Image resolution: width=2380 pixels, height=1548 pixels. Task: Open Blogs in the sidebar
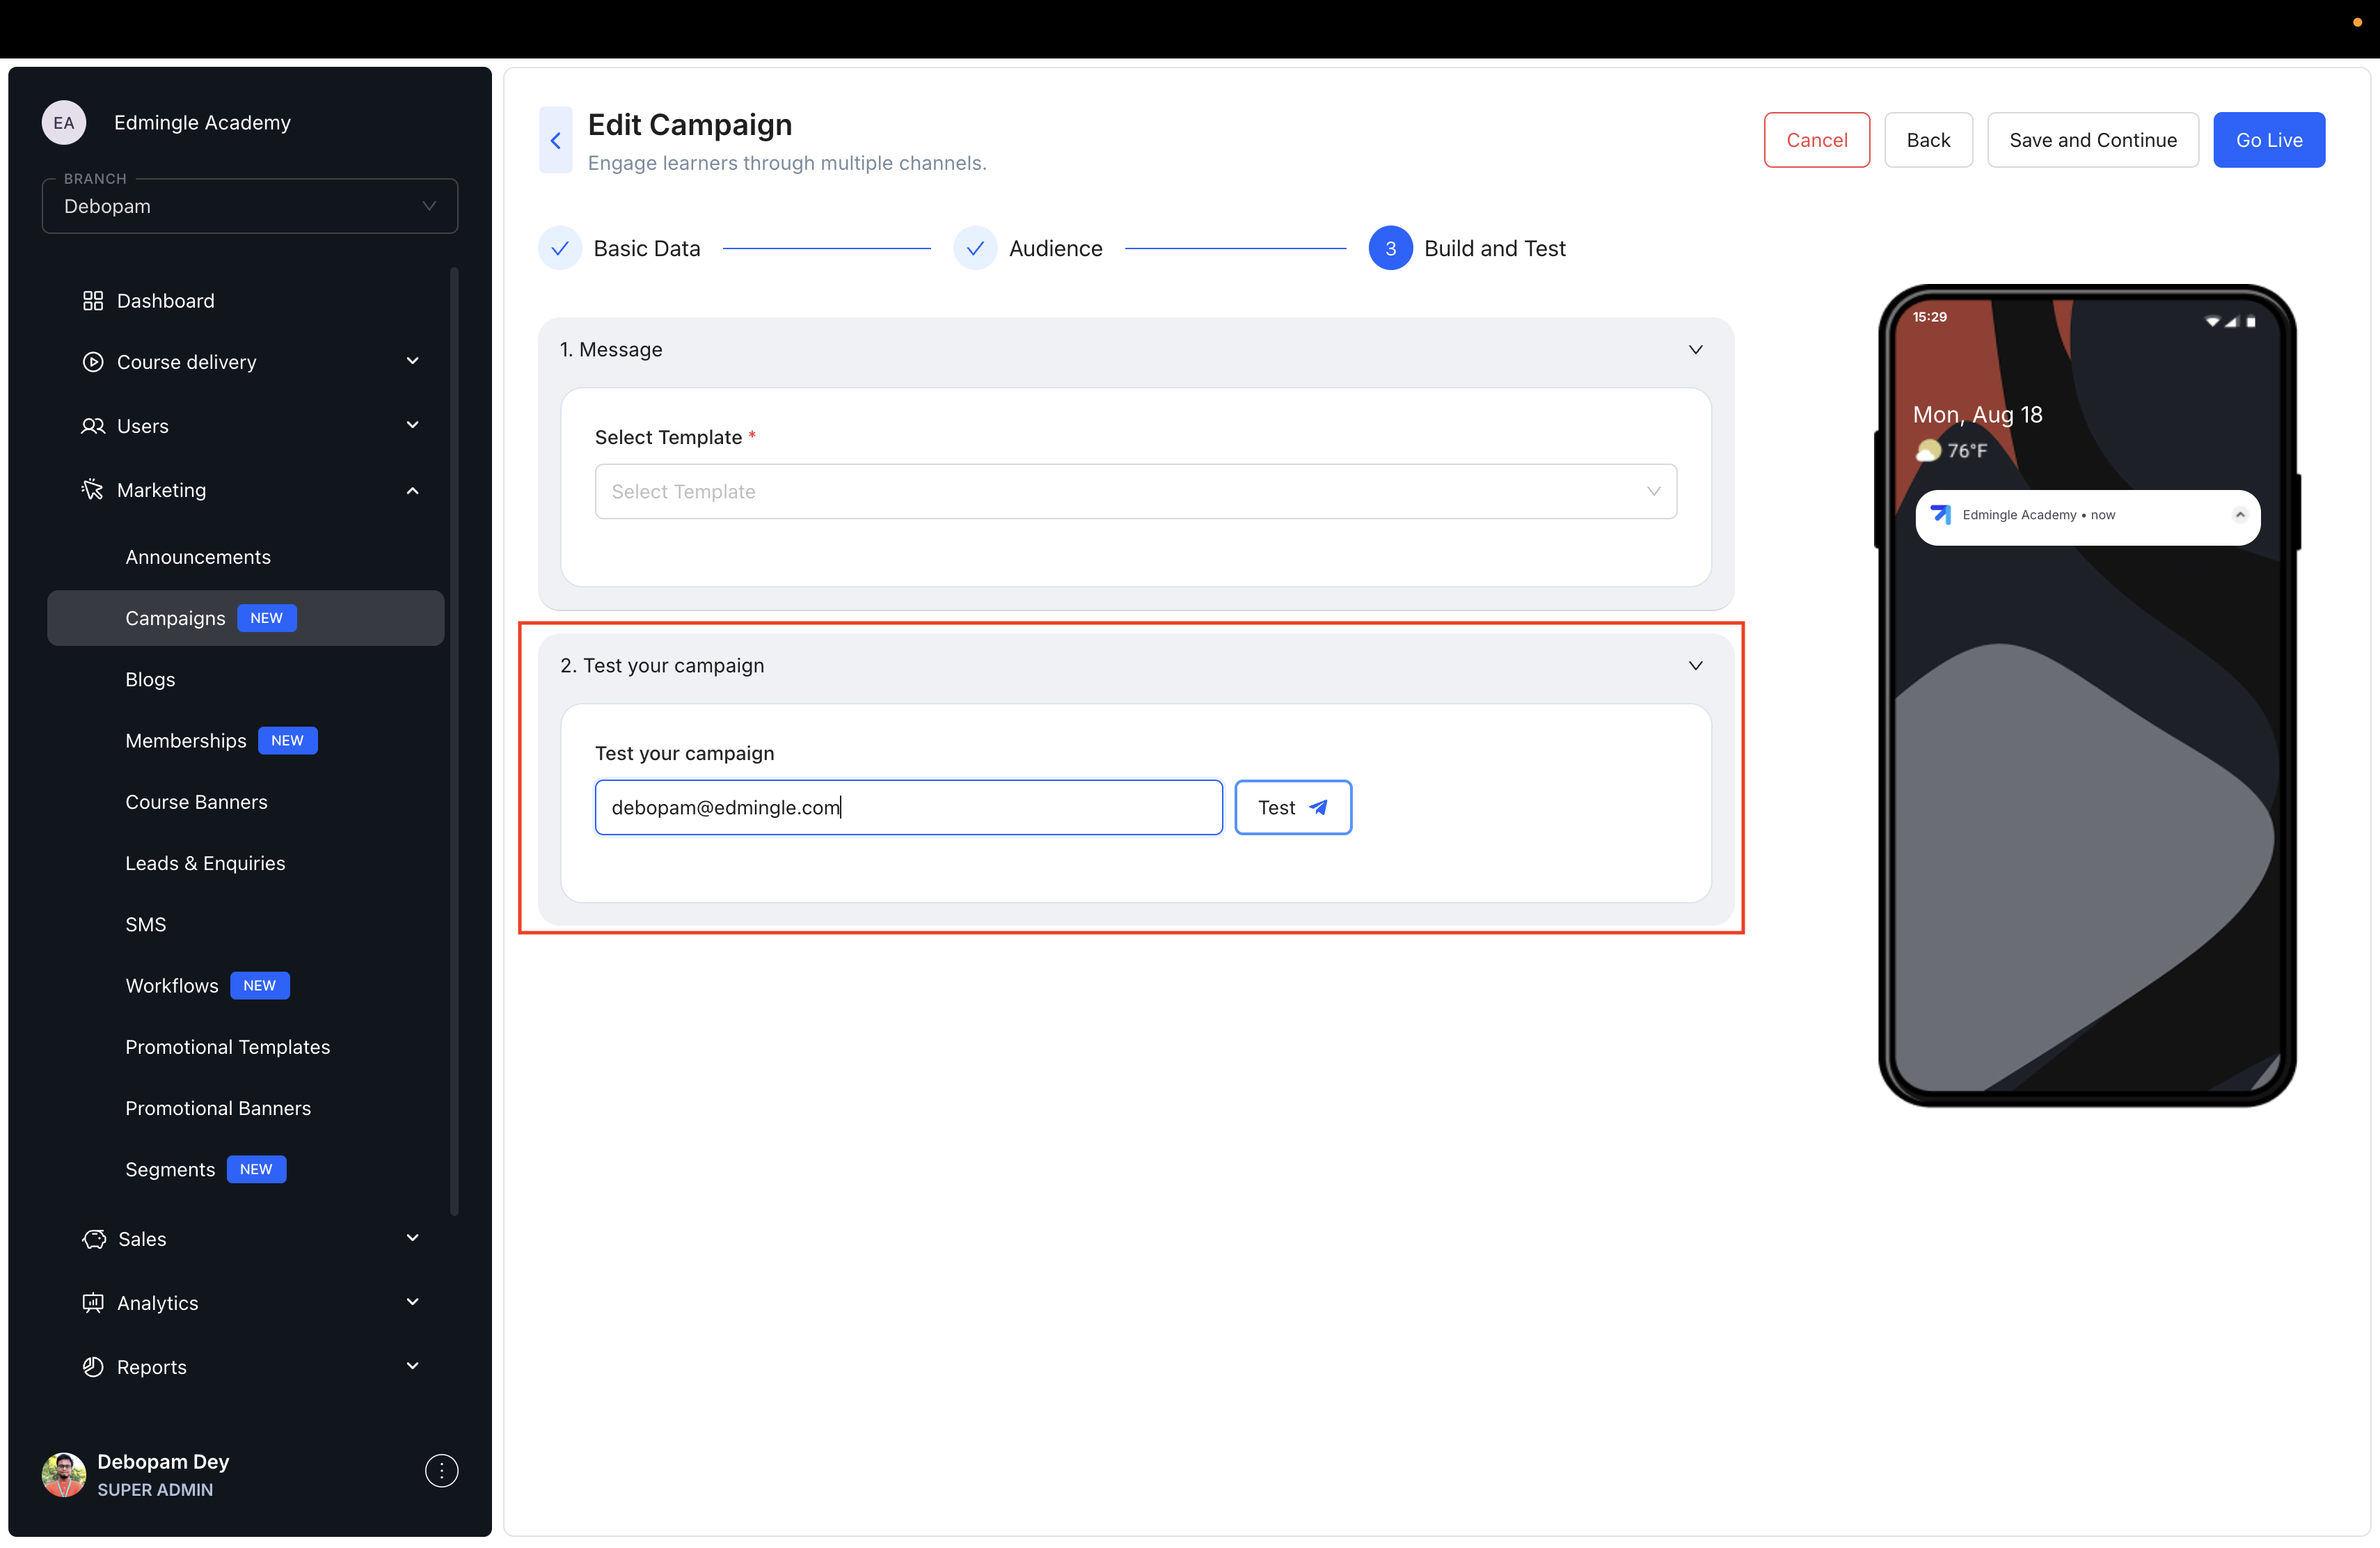(x=150, y=679)
